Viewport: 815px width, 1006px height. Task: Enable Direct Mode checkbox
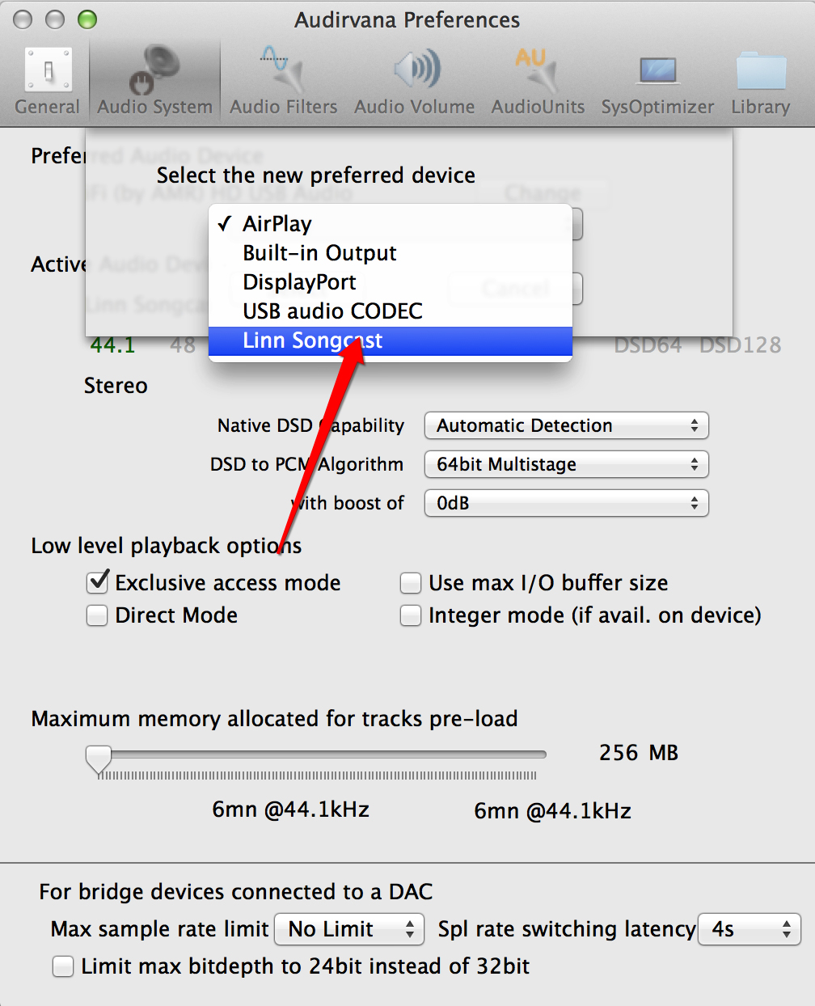click(98, 615)
